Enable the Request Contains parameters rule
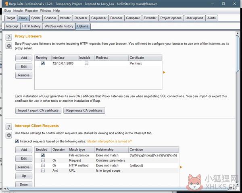Image resolution: width=242 pixels, height=193 pixels. point(43,160)
